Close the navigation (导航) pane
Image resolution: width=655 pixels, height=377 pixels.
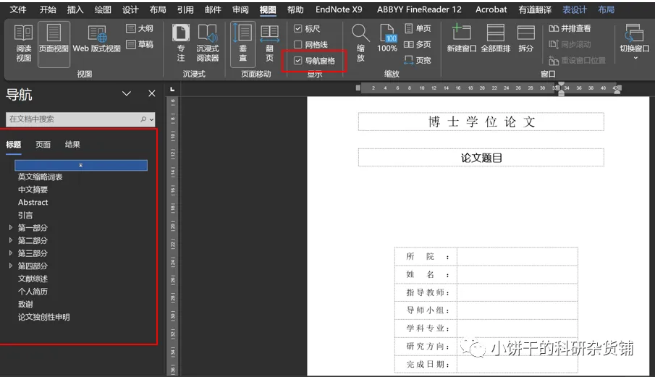[x=152, y=93]
